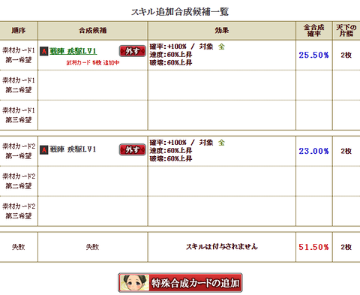
Task: Click the character portrait on 特殊合成カードの追加 button
Action: [134, 283]
